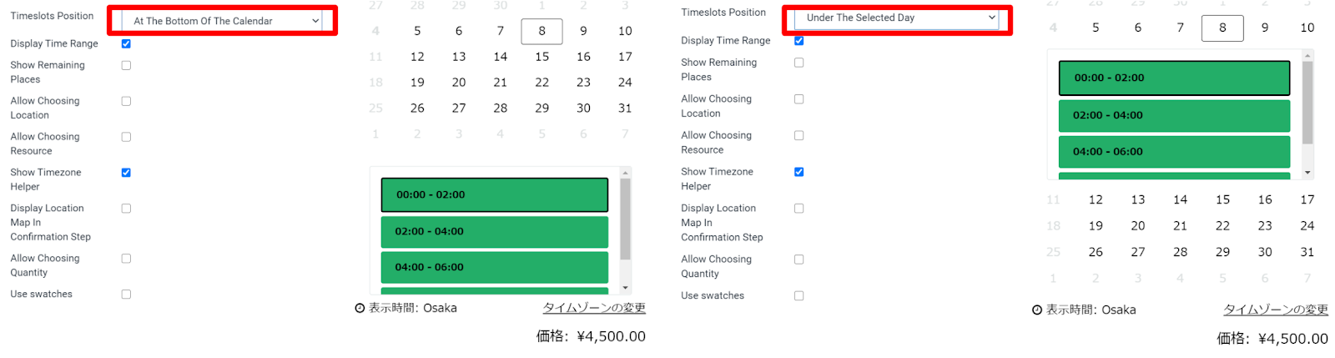Select 02:00 - 04:00 slot in right list
This screenshot has width=1335, height=358.
(x=1174, y=115)
